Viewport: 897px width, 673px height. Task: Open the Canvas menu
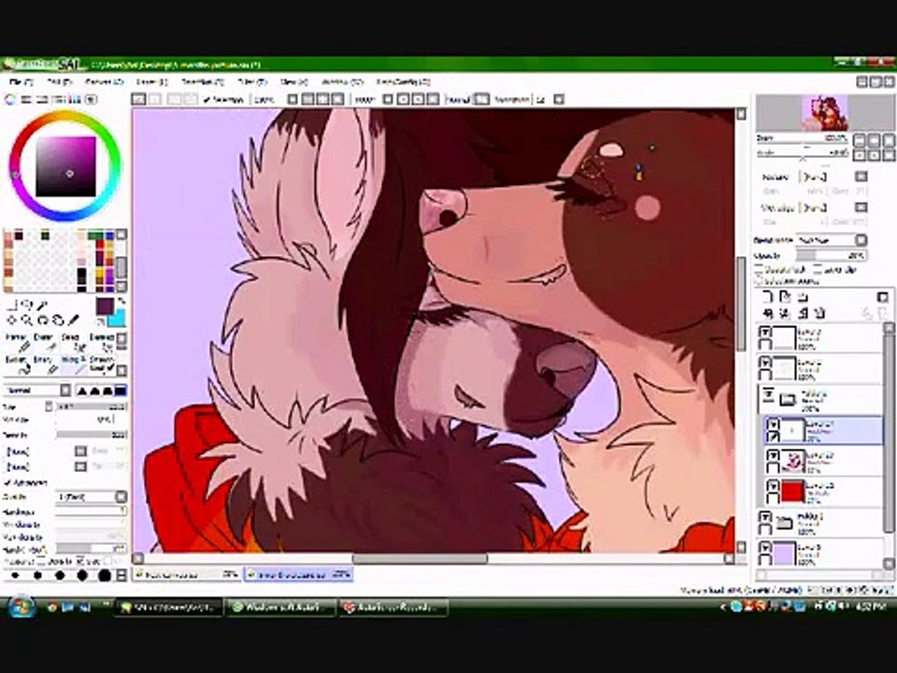(104, 82)
